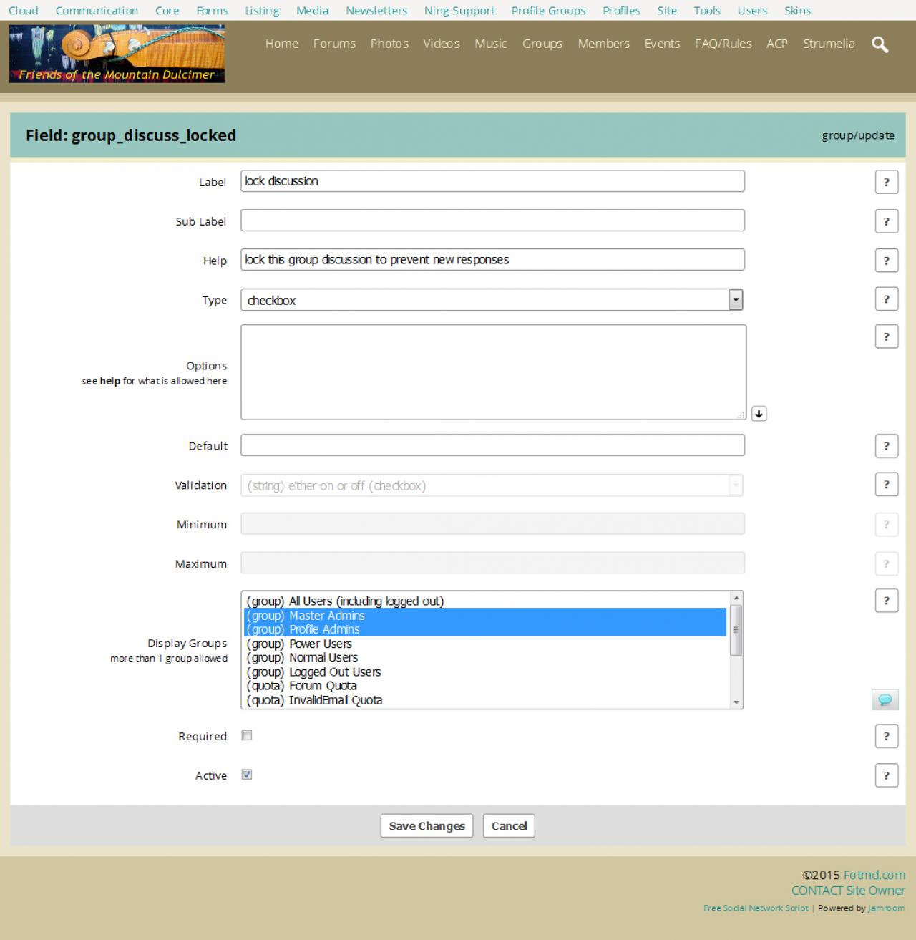Navigate to Music

(491, 44)
